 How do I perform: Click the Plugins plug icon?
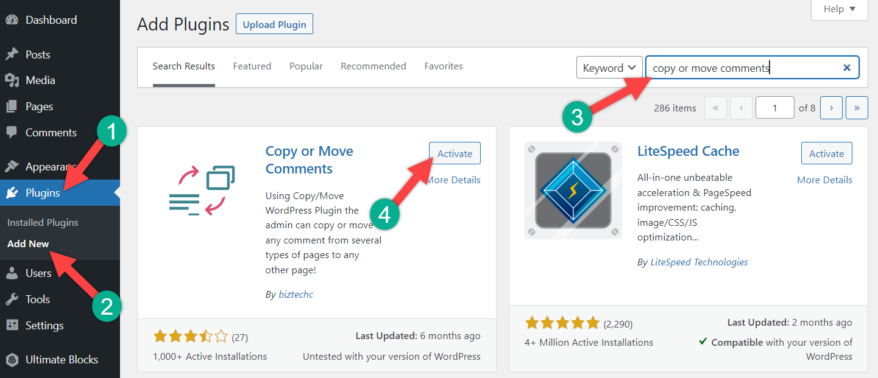pos(12,193)
